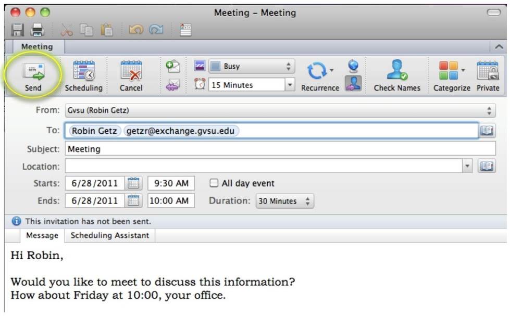Enable the All day event checkbox
Viewport: 510px width, 316px height.
pyautogui.click(x=214, y=183)
